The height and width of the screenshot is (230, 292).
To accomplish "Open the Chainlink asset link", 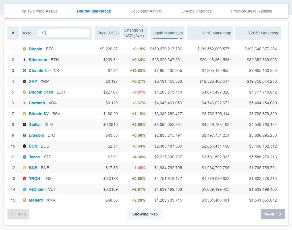I will coord(38,71).
